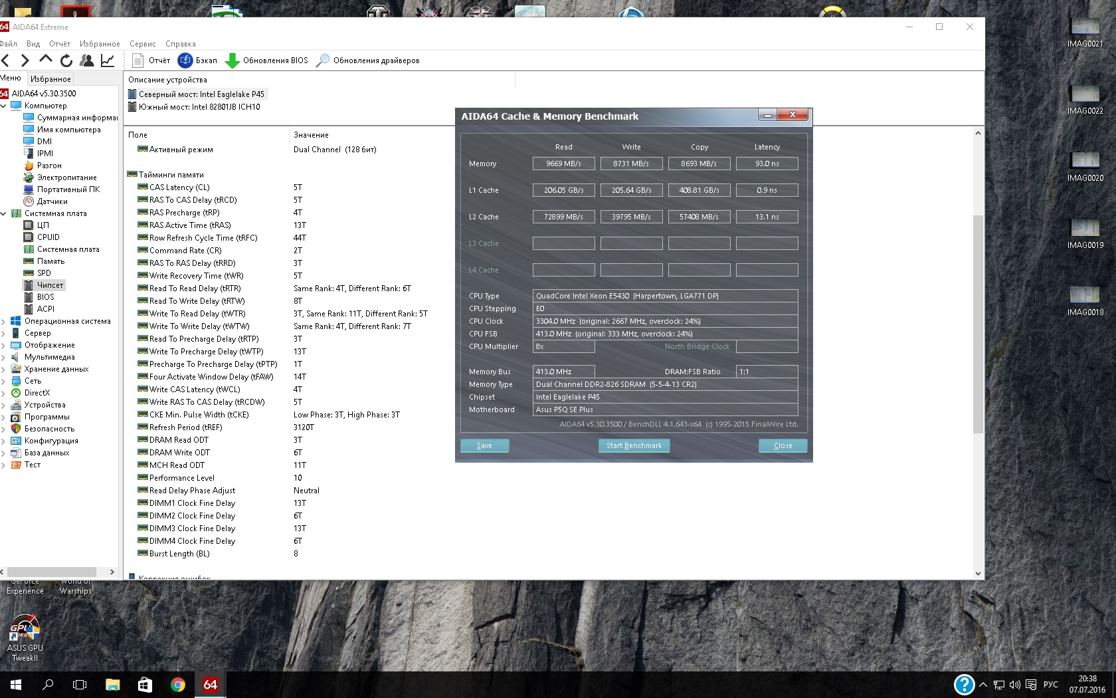Click the CPU Type value field
Viewport: 1116px width, 698px height.
tap(666, 296)
